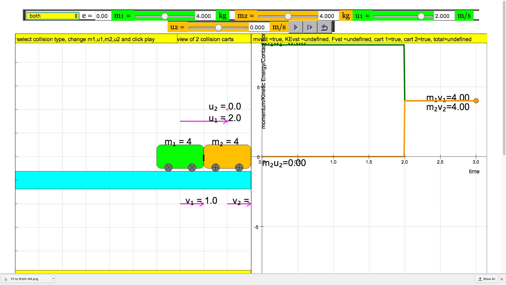Click the 'view of 2 collision carts' title

206,39
